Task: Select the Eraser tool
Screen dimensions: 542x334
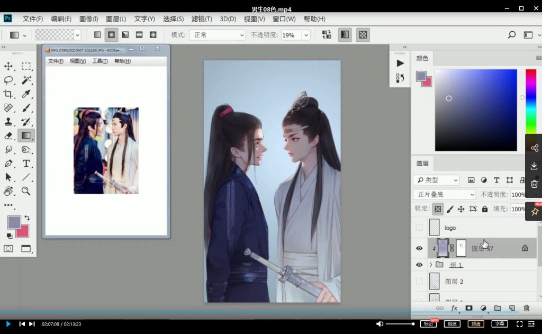Action: coord(8,136)
